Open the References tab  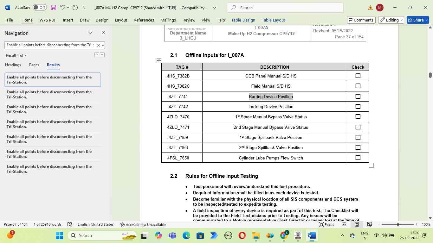(144, 20)
